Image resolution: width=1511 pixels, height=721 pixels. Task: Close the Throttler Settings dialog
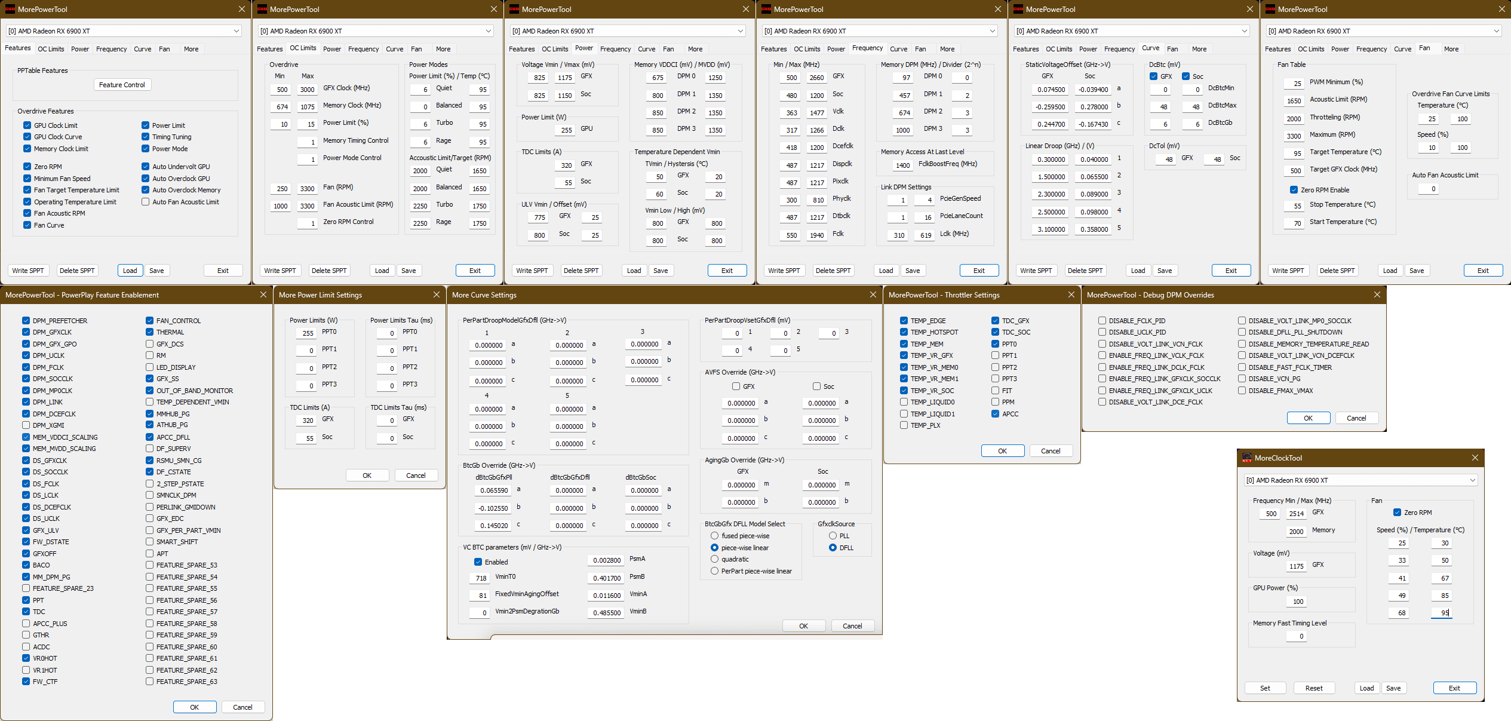[x=1071, y=294]
